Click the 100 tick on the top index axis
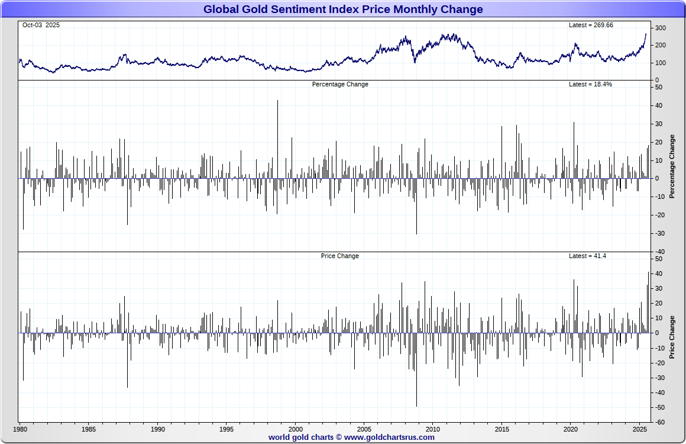 coord(661,63)
